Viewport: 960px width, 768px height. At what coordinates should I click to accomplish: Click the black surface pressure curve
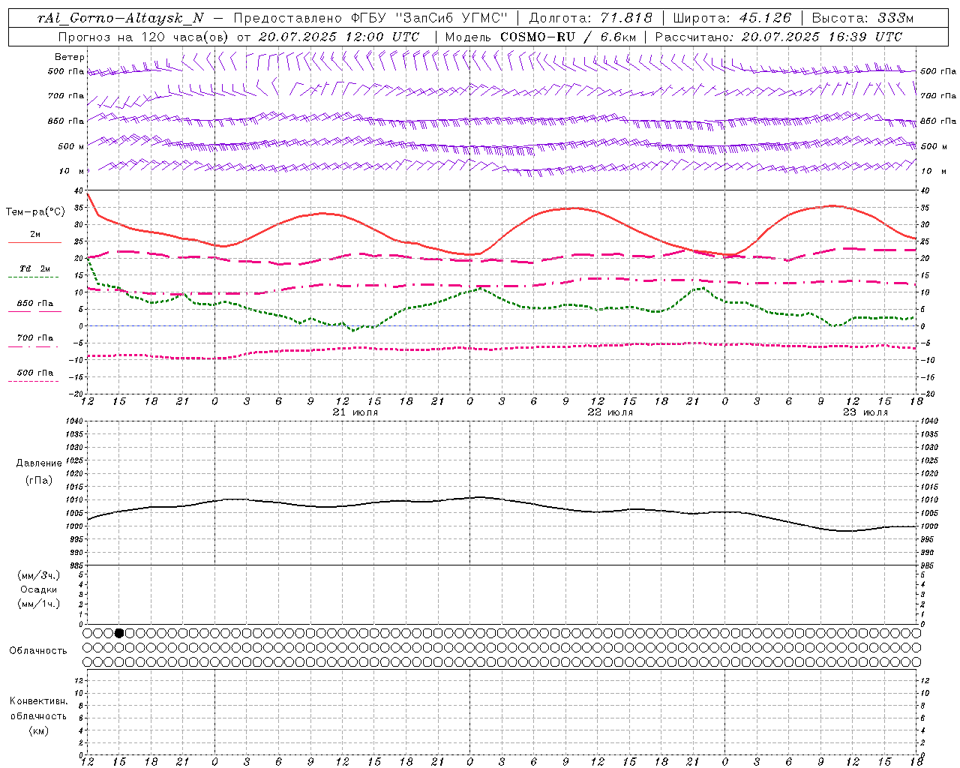[502, 499]
